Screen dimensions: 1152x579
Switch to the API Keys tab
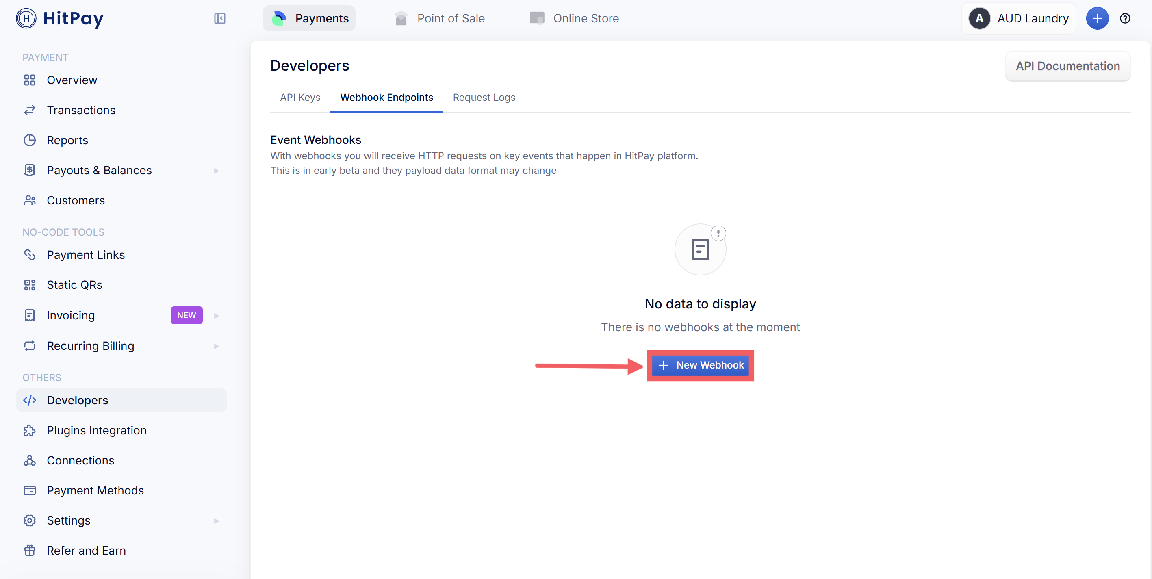click(300, 98)
